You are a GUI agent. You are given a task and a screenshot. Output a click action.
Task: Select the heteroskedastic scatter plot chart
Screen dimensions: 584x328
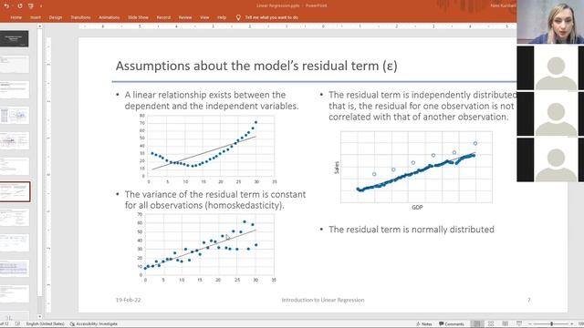207,247
